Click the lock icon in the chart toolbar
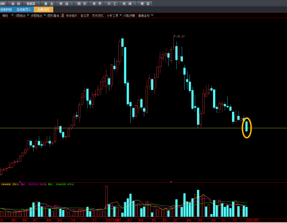This screenshot has width=287, height=223. (63, 15)
